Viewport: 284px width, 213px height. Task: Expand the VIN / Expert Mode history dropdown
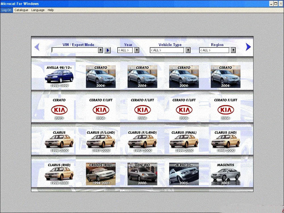pos(101,50)
